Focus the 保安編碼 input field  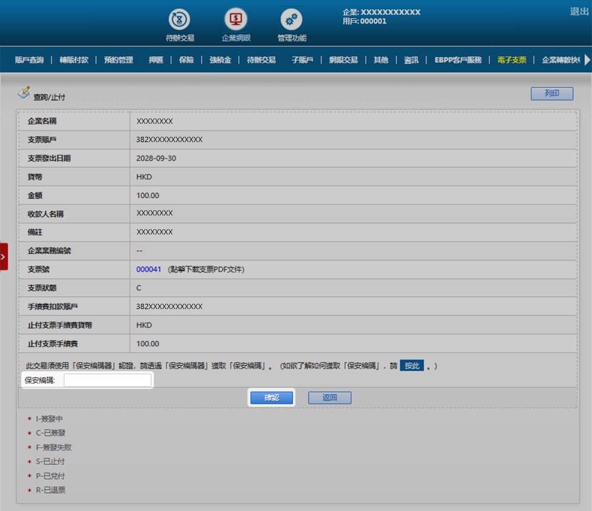(107, 380)
